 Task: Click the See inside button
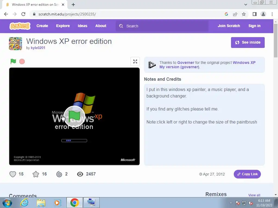[248, 43]
